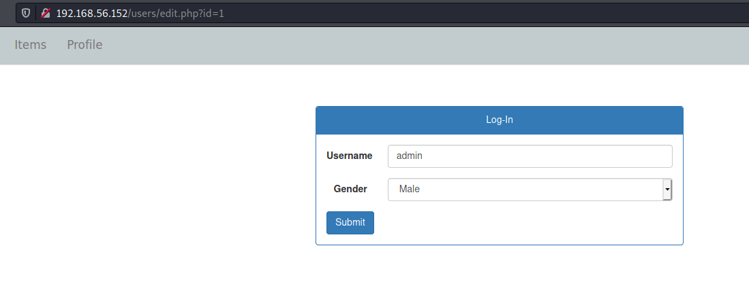Click the Log-In panel header

499,120
